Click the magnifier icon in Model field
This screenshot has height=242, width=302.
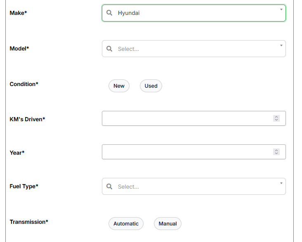point(109,49)
